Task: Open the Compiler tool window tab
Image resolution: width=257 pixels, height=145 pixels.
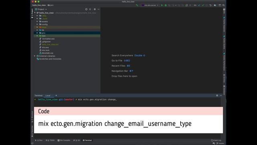Action: tap(64, 141)
